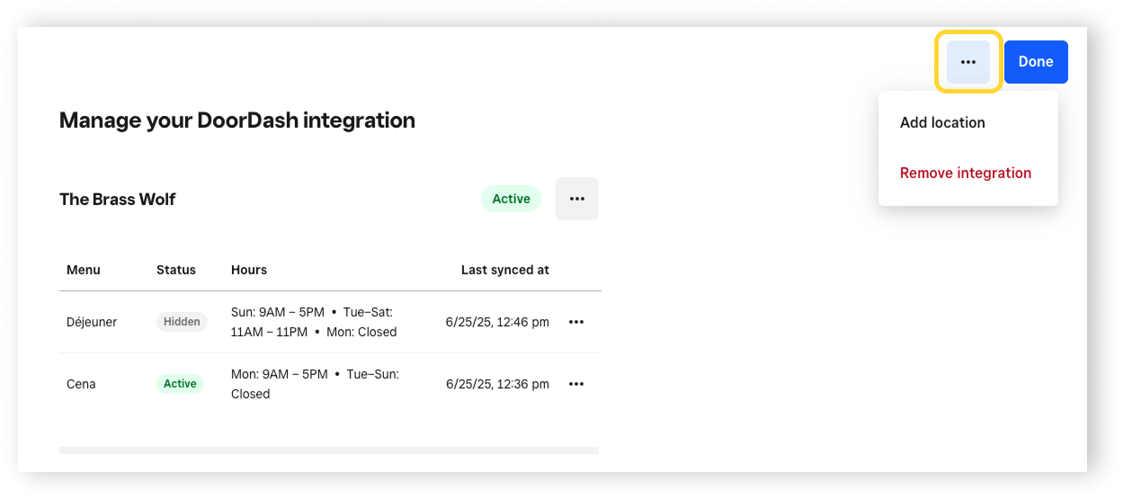
Task: Click the Active status badge for Cena
Action: (x=180, y=384)
